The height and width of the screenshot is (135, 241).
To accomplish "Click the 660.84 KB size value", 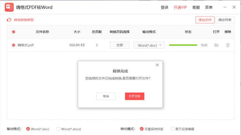I will 77,45.
